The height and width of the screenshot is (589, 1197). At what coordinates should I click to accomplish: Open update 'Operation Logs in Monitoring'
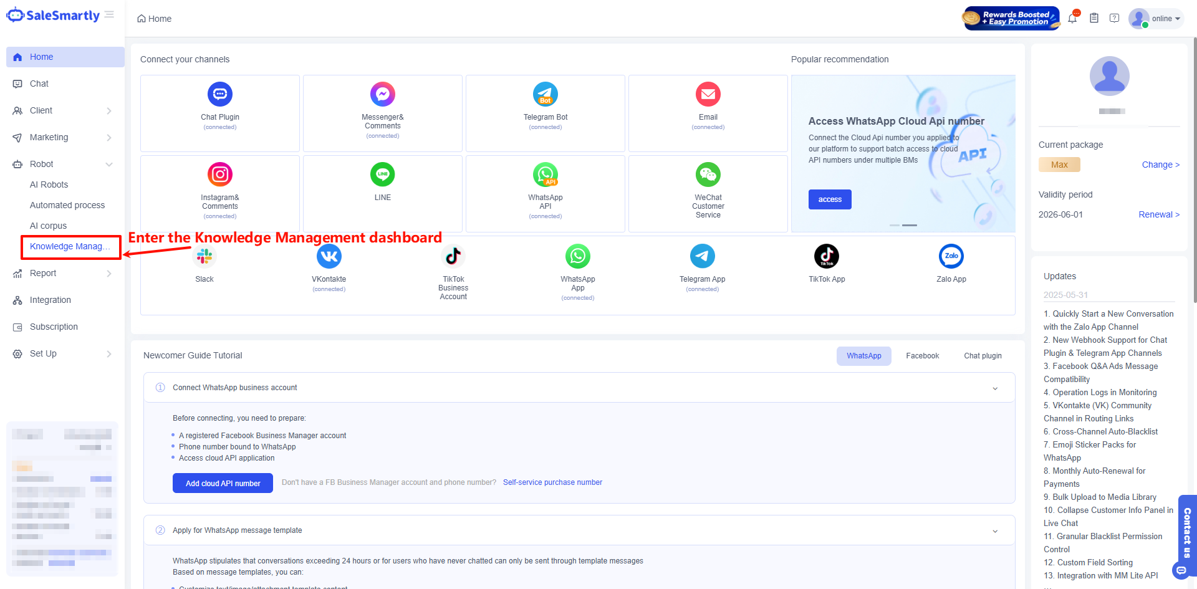[x=1100, y=393]
